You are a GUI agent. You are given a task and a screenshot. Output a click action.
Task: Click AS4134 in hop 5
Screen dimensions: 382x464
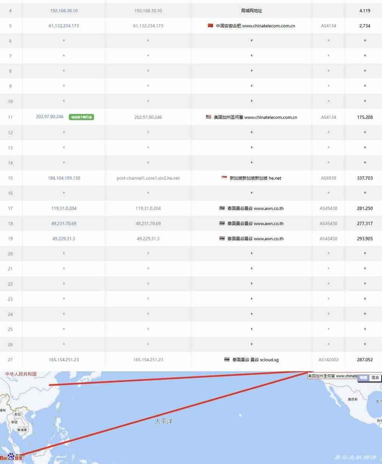[329, 26]
